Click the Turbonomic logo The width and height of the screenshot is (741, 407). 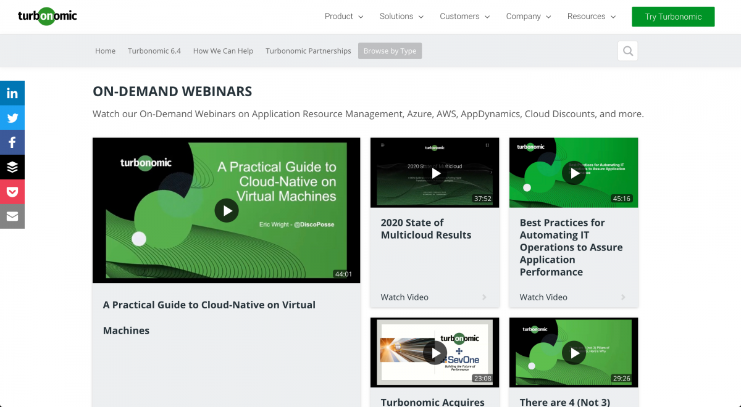[48, 16]
